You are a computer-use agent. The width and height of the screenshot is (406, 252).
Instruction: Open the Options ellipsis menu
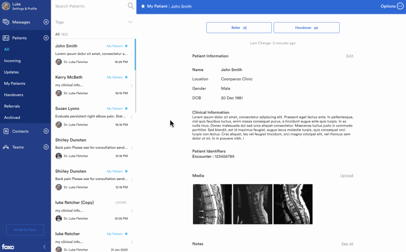click(400, 6)
